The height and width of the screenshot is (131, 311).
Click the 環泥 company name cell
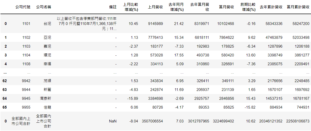coord(47,55)
